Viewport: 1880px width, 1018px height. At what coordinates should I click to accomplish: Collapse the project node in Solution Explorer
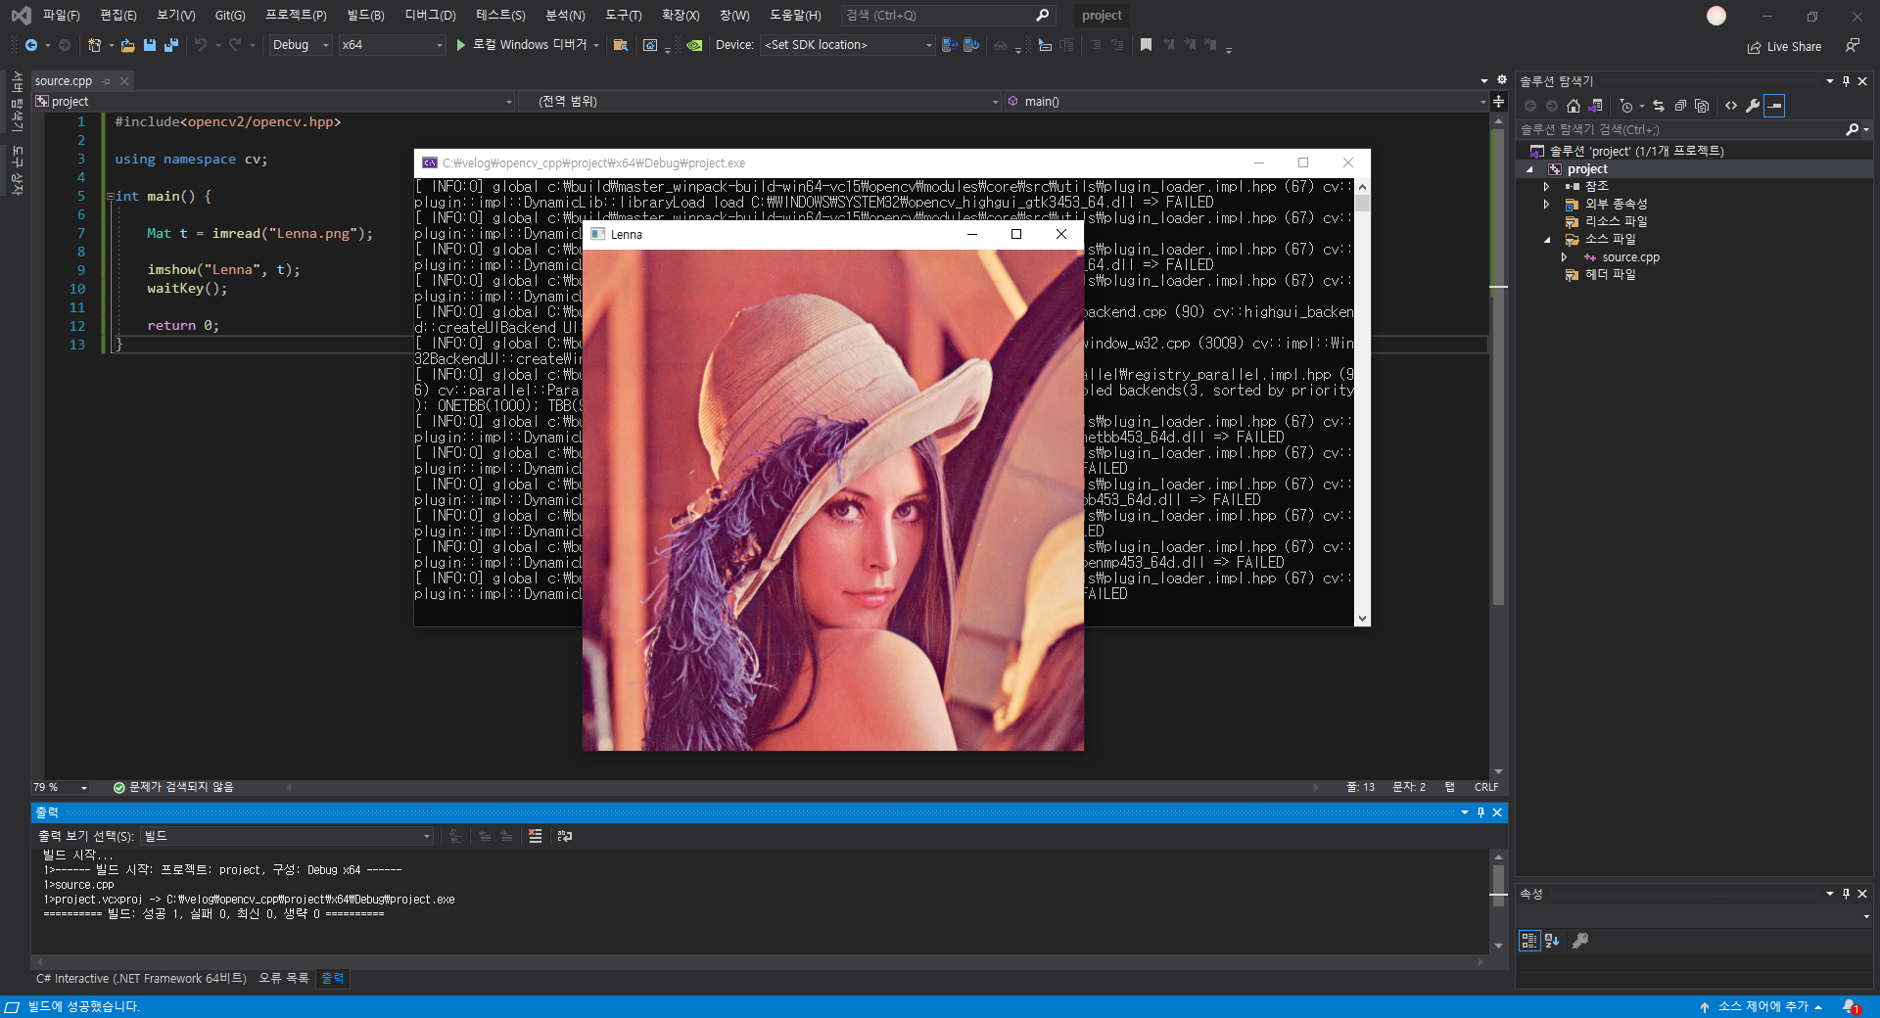click(x=1529, y=169)
